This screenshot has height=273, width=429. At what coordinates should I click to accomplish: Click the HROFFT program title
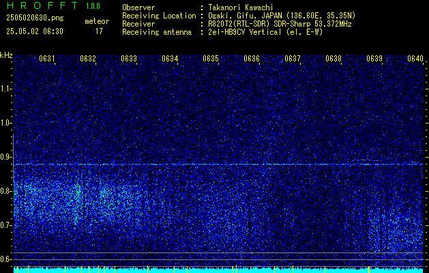coord(42,5)
